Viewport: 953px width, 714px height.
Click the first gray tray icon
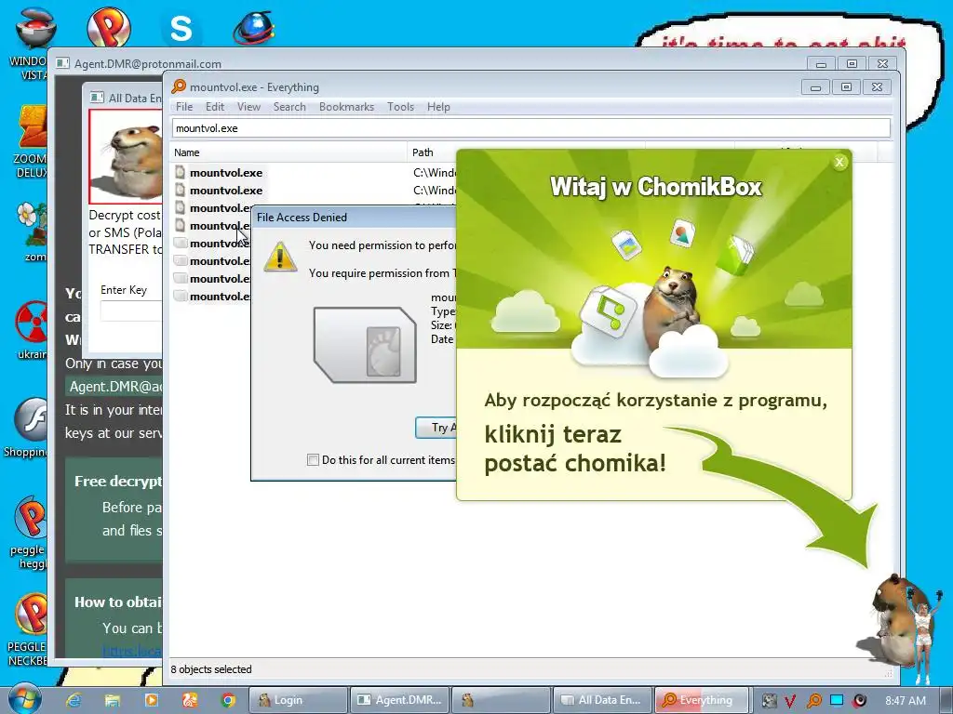769,701
